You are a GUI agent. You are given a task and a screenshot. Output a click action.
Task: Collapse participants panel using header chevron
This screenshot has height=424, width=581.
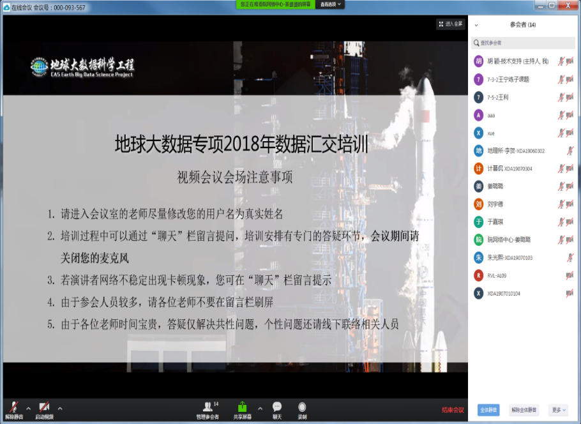tap(476, 25)
